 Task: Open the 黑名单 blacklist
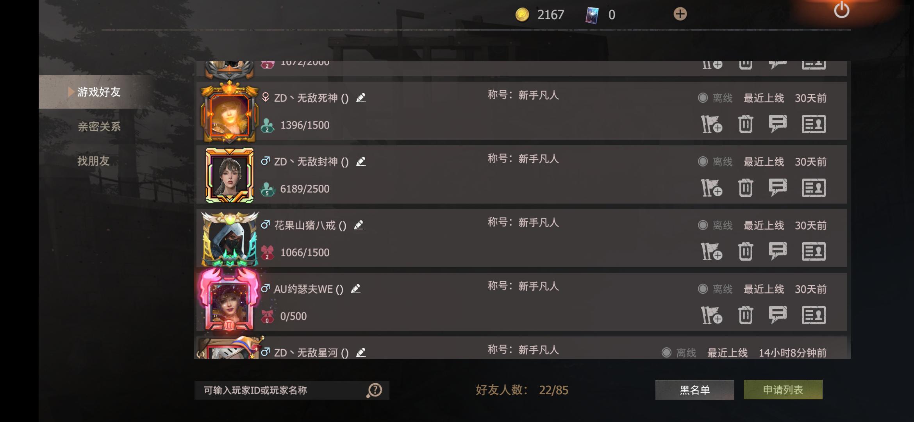(x=694, y=390)
